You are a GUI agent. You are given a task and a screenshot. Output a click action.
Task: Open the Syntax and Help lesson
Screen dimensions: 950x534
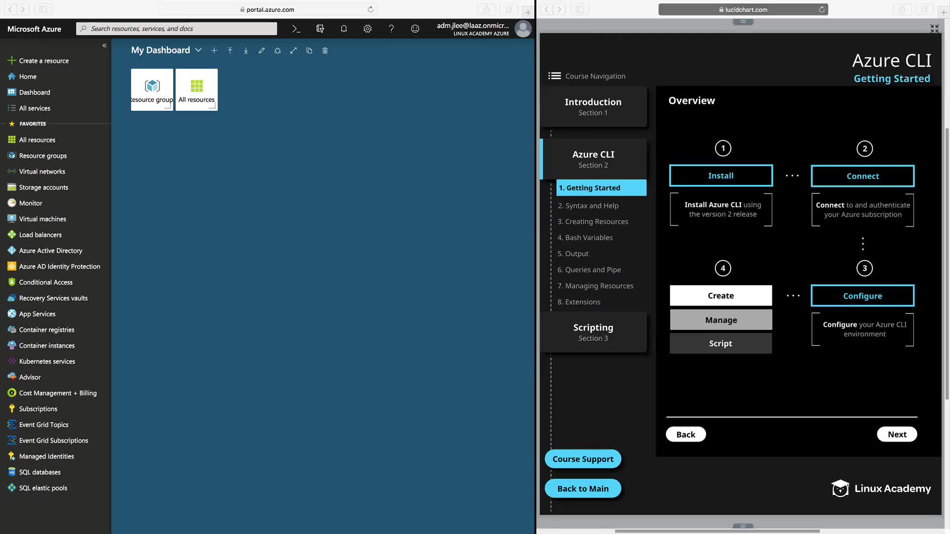(x=588, y=206)
